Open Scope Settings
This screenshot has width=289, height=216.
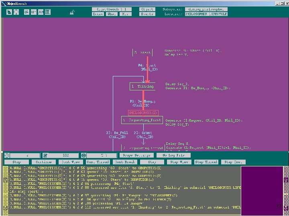tap(136, 155)
